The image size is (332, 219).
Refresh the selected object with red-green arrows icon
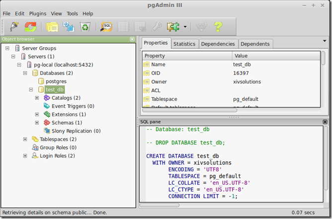coord(30,27)
